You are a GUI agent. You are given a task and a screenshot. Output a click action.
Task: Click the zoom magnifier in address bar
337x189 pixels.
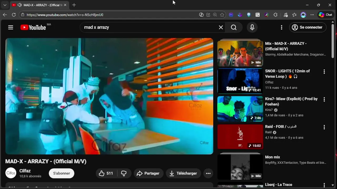[x=215, y=15]
